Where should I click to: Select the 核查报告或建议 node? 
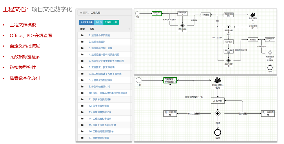click(x=228, y=15)
